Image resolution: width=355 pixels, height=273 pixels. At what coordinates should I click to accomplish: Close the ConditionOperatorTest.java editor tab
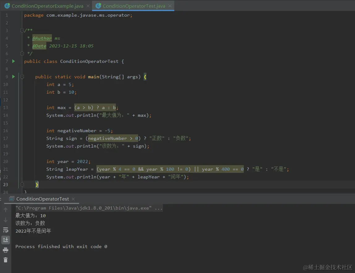(170, 6)
